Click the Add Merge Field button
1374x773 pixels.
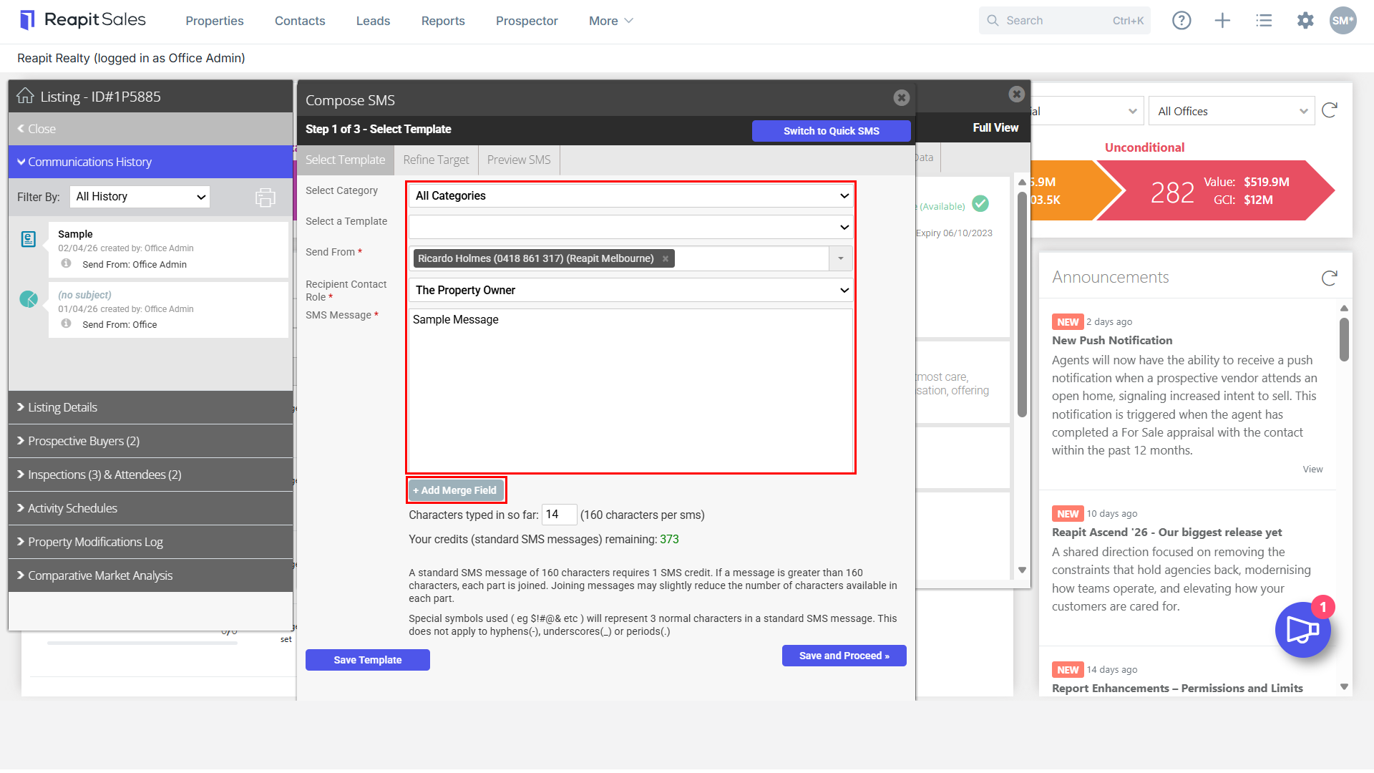tap(456, 490)
